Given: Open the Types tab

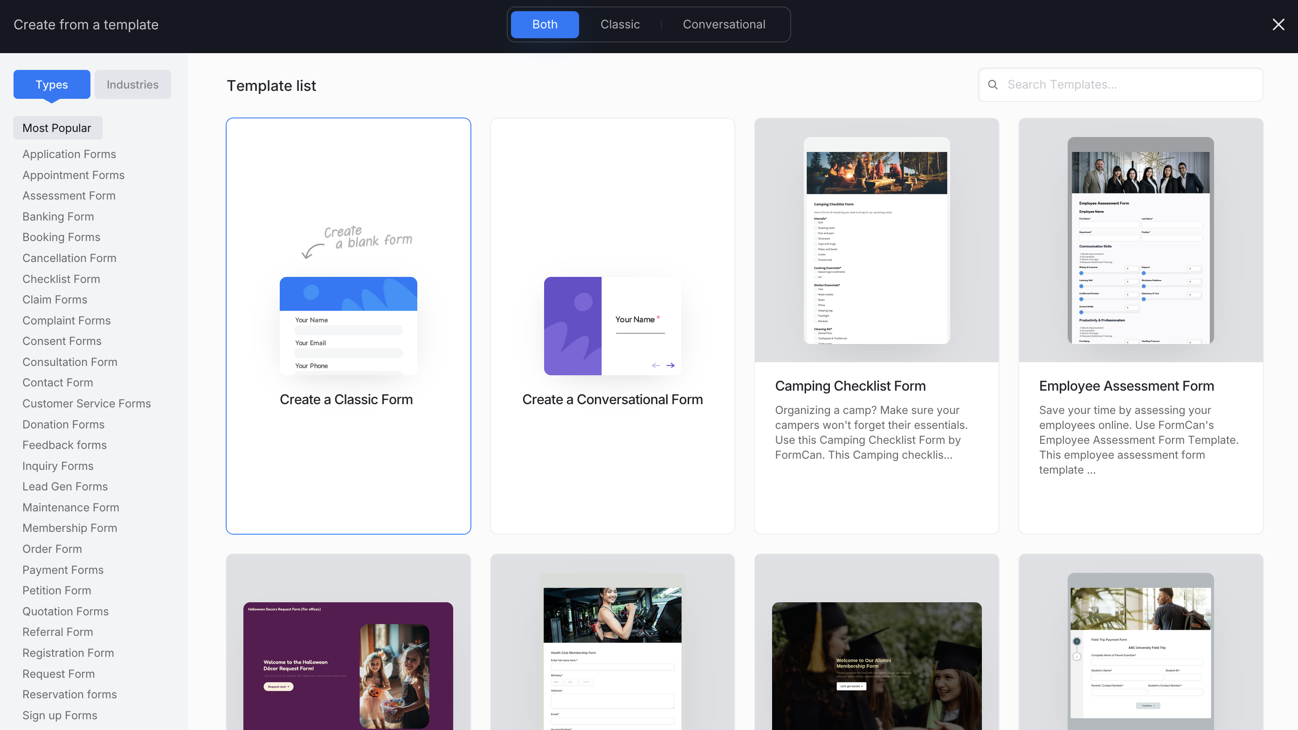Looking at the screenshot, I should (52, 85).
